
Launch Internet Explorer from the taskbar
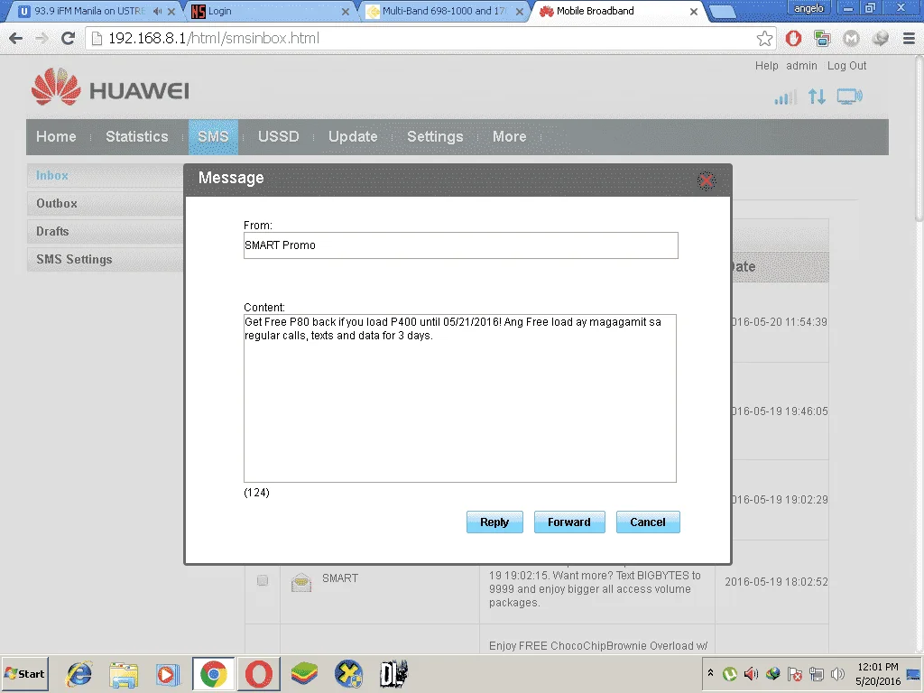point(79,674)
